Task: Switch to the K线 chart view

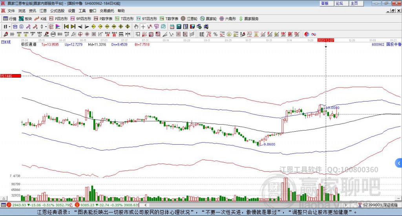Action: point(40,19)
